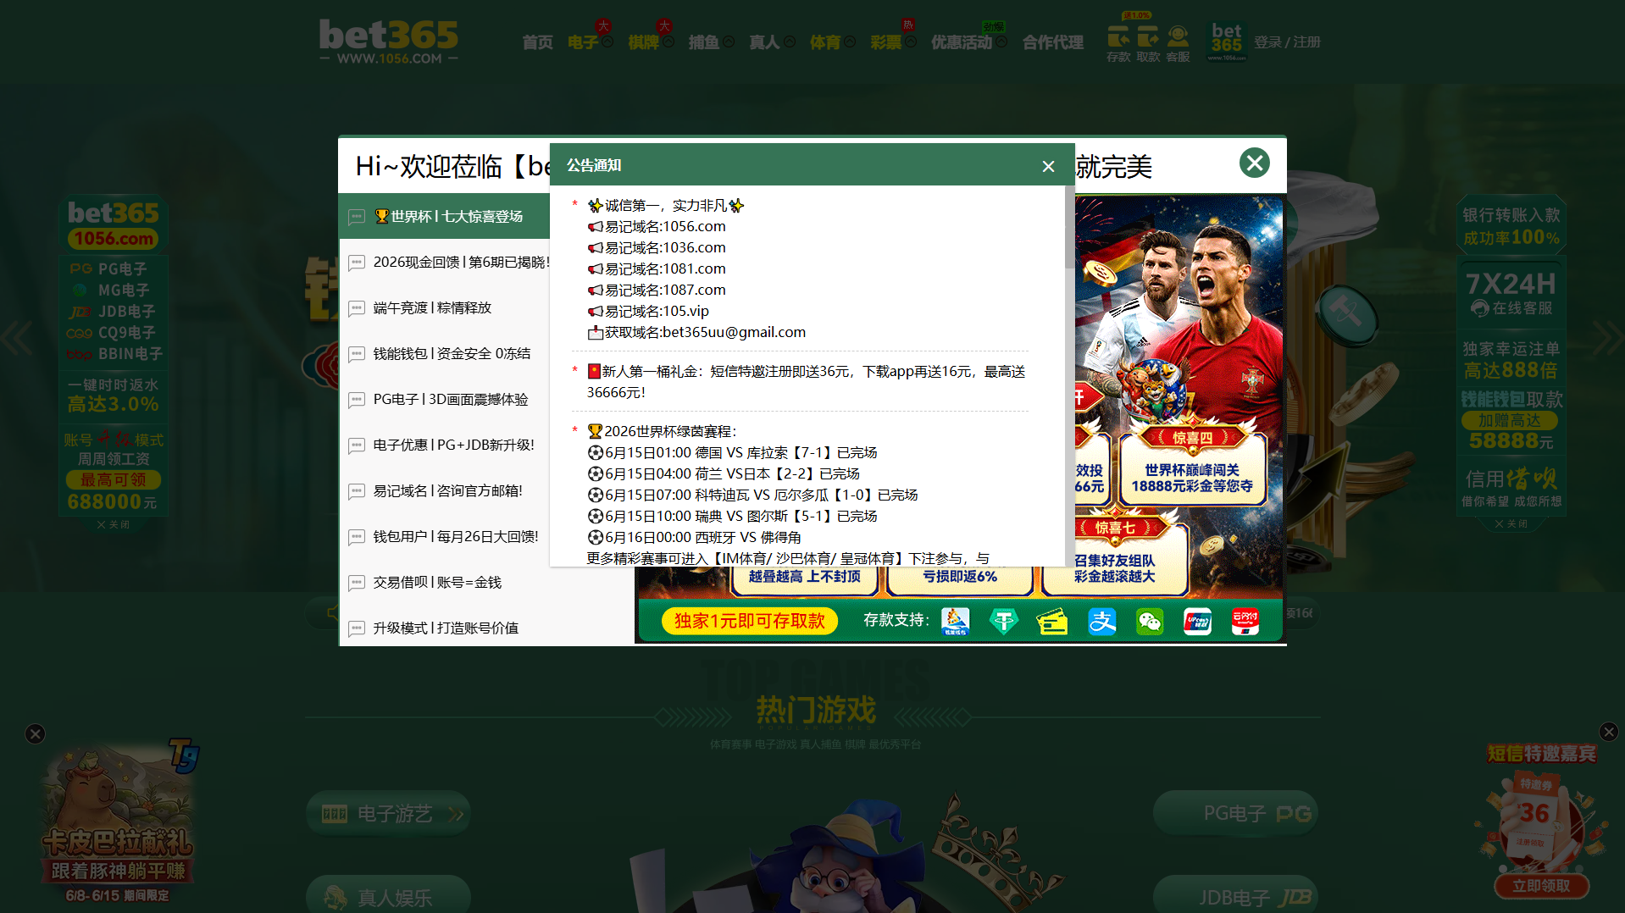This screenshot has height=913, width=1625.
Task: Close the welcome popup with the round X
Action: click(x=1254, y=163)
